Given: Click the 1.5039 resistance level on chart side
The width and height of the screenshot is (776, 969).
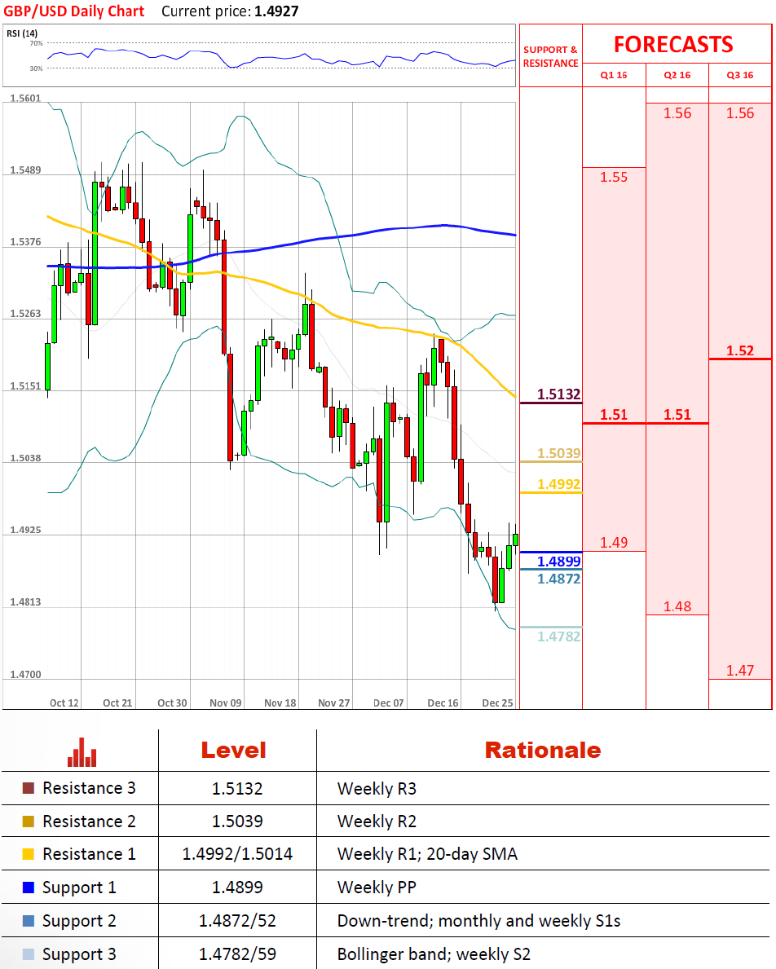Looking at the screenshot, I should (x=558, y=453).
